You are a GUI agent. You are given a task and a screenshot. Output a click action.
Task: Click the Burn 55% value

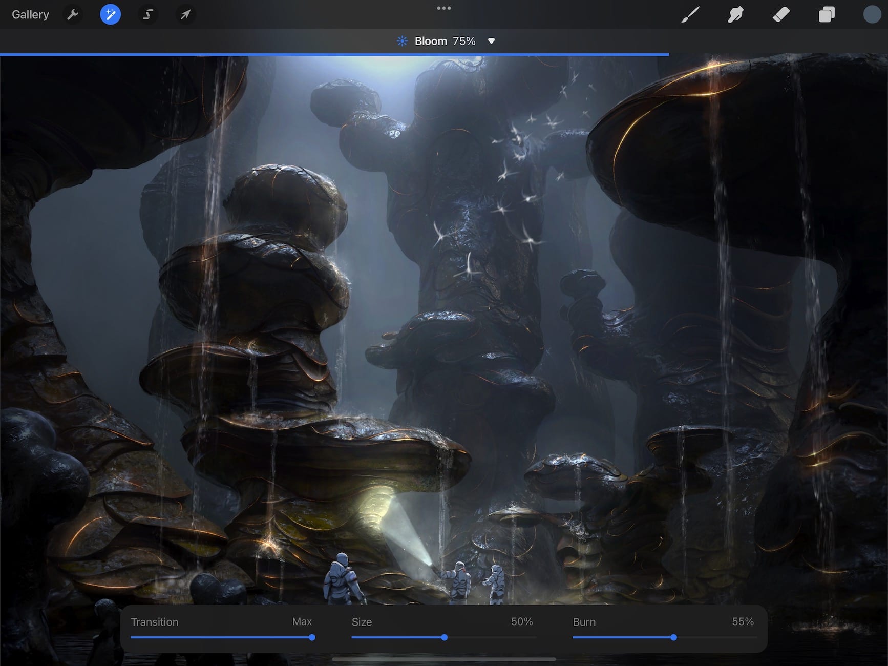[742, 621]
